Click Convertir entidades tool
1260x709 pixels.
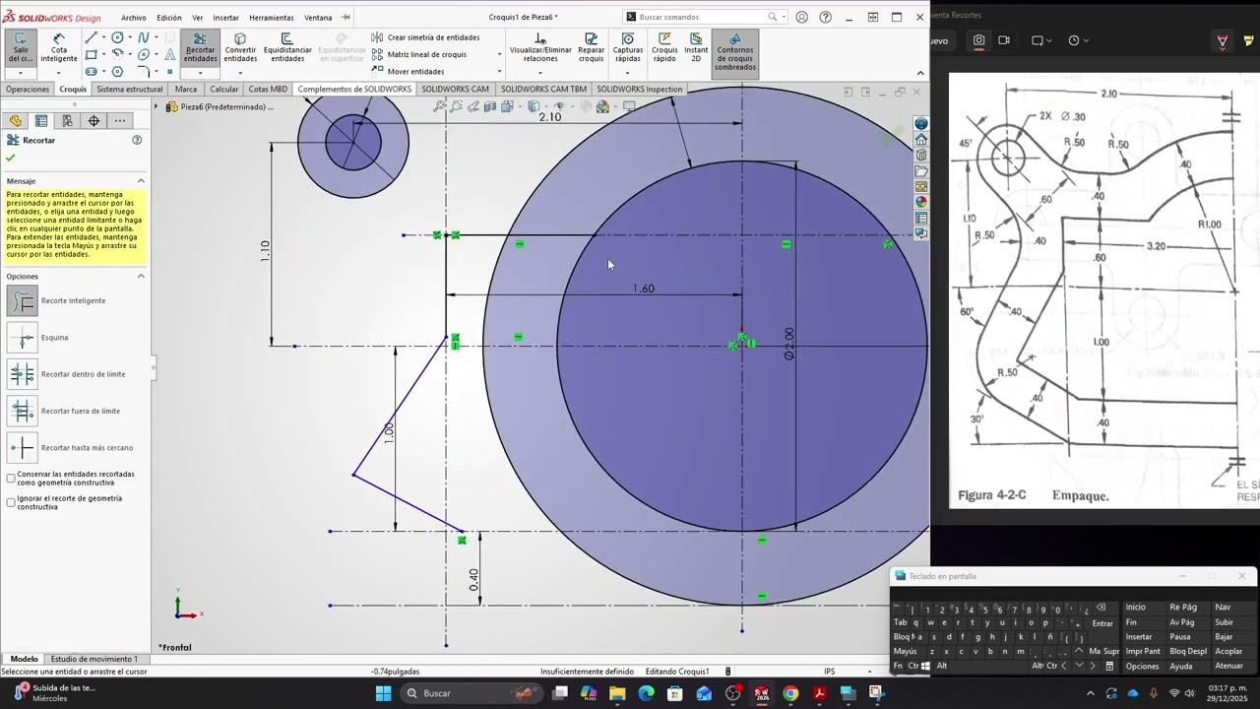pos(240,47)
